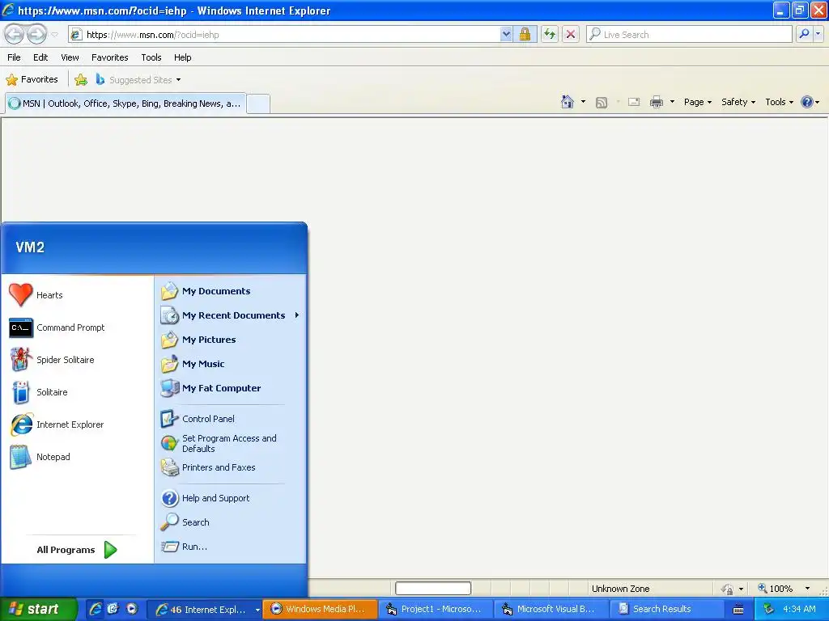Open the Print options dropdown arrow
The image size is (829, 621).
click(x=672, y=102)
